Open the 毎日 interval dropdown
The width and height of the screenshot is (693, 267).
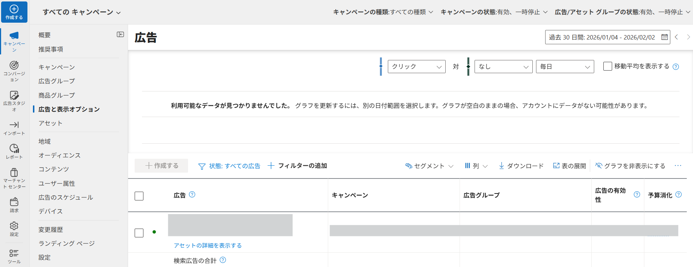point(565,67)
